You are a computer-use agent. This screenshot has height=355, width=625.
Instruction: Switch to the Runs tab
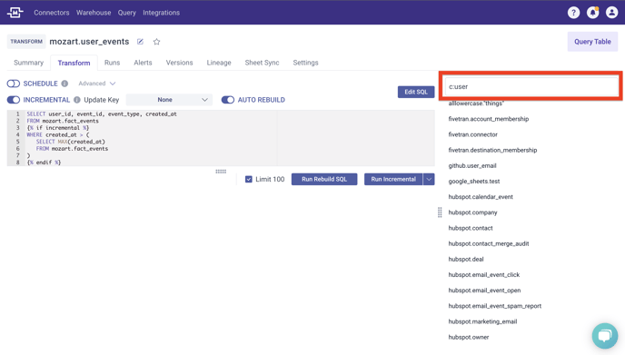[x=112, y=63]
